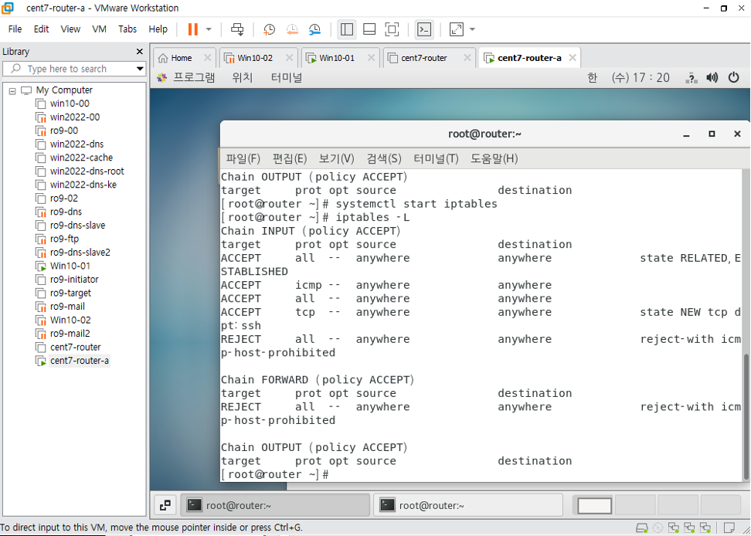Click the network status icon in guest panel
This screenshot has height=536, width=751.
[692, 77]
